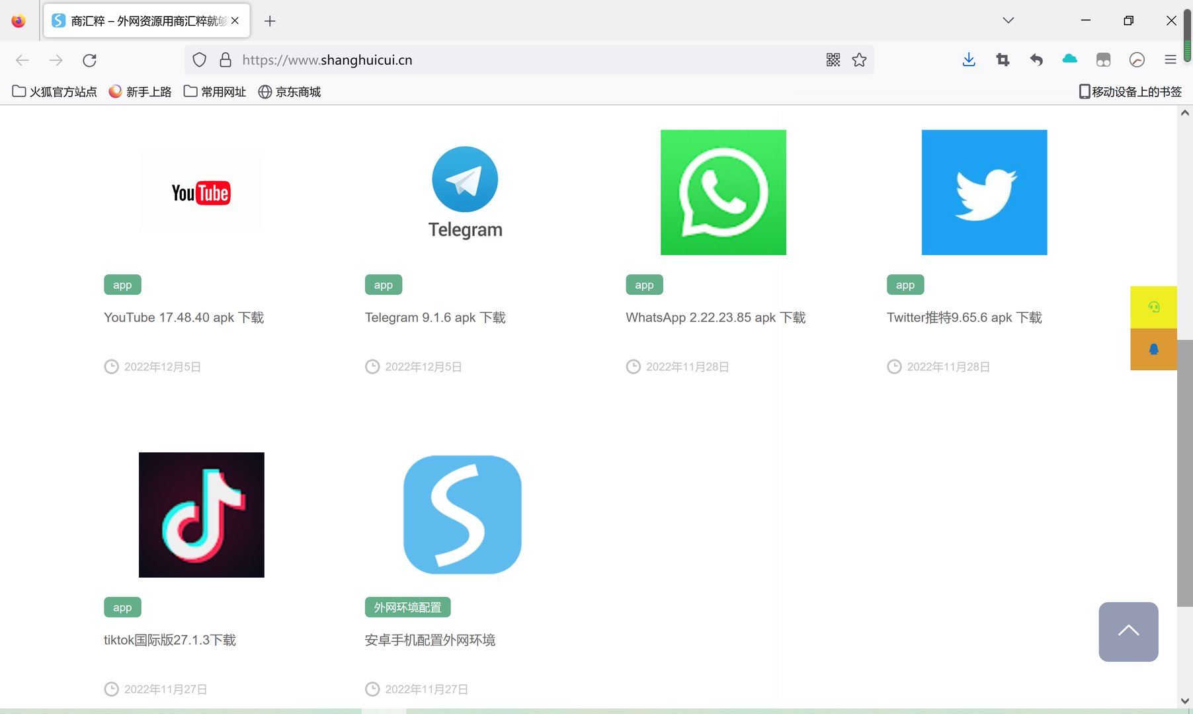Viewport: 1193px width, 714px height.
Task: Open the customer service headset widget
Action: [1153, 306]
